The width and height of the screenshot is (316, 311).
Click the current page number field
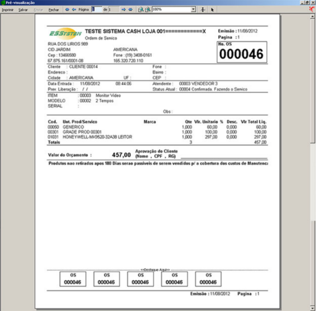point(96,10)
